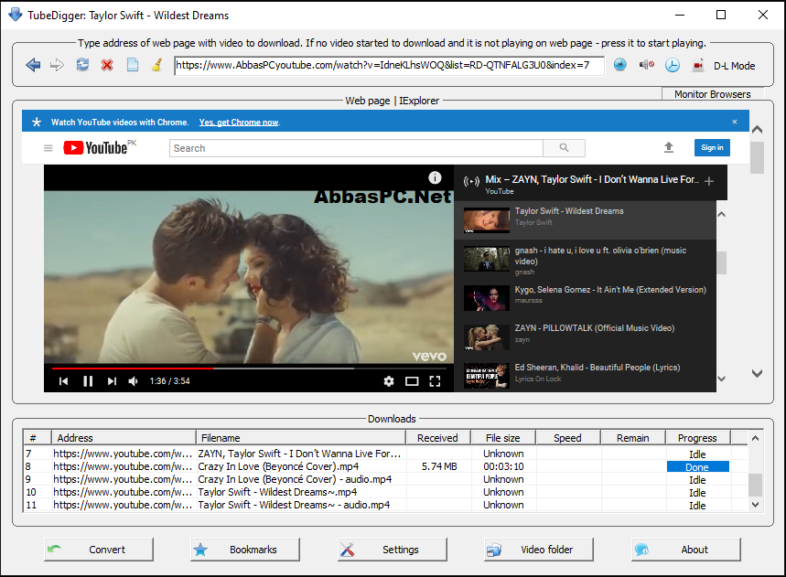The image size is (786, 577).
Task: Dismiss the Chrome promo banner
Action: tap(735, 122)
